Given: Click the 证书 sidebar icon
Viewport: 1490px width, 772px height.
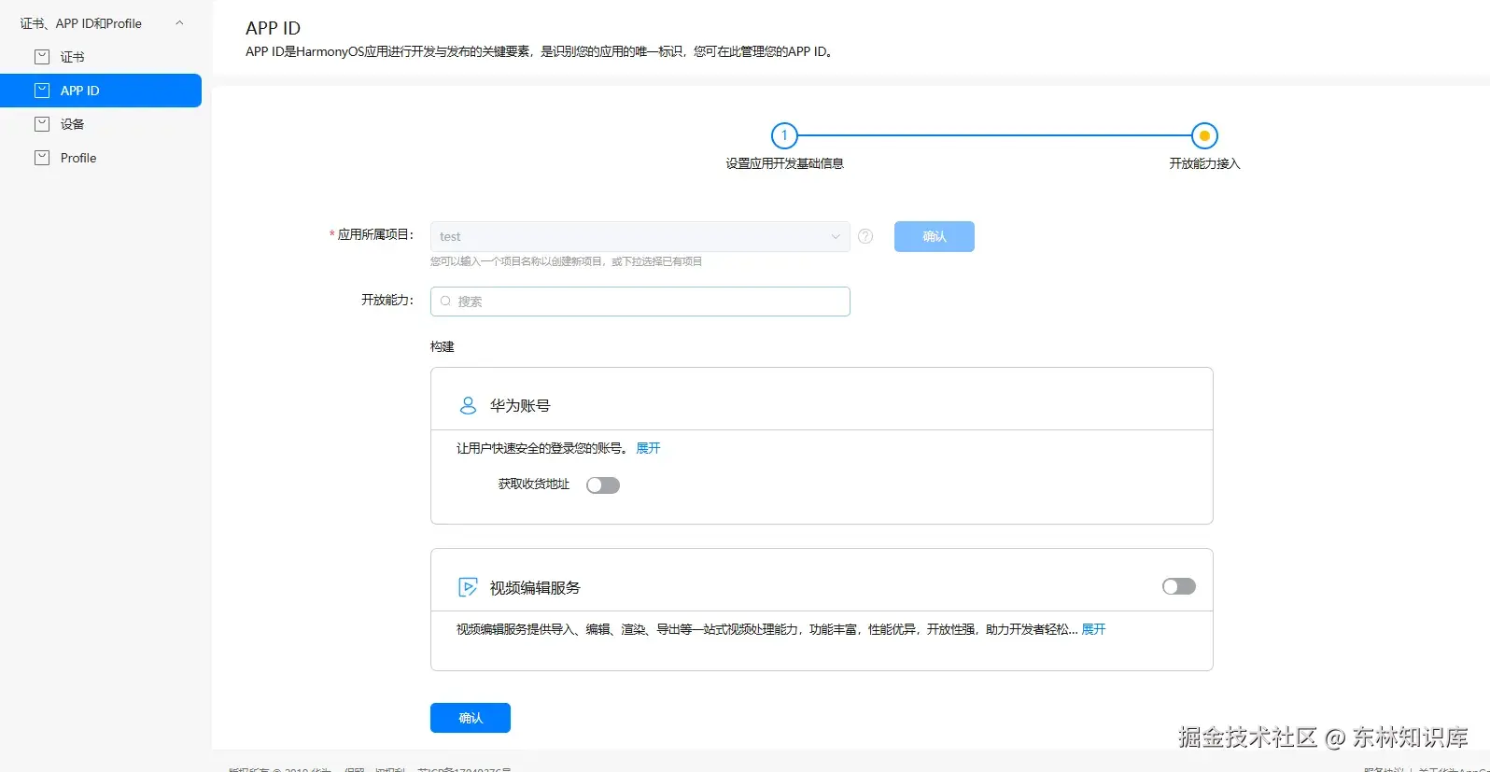Looking at the screenshot, I should click(x=42, y=57).
